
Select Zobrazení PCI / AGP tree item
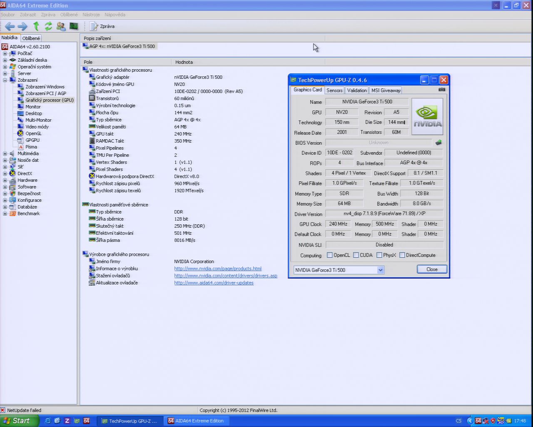click(42, 93)
